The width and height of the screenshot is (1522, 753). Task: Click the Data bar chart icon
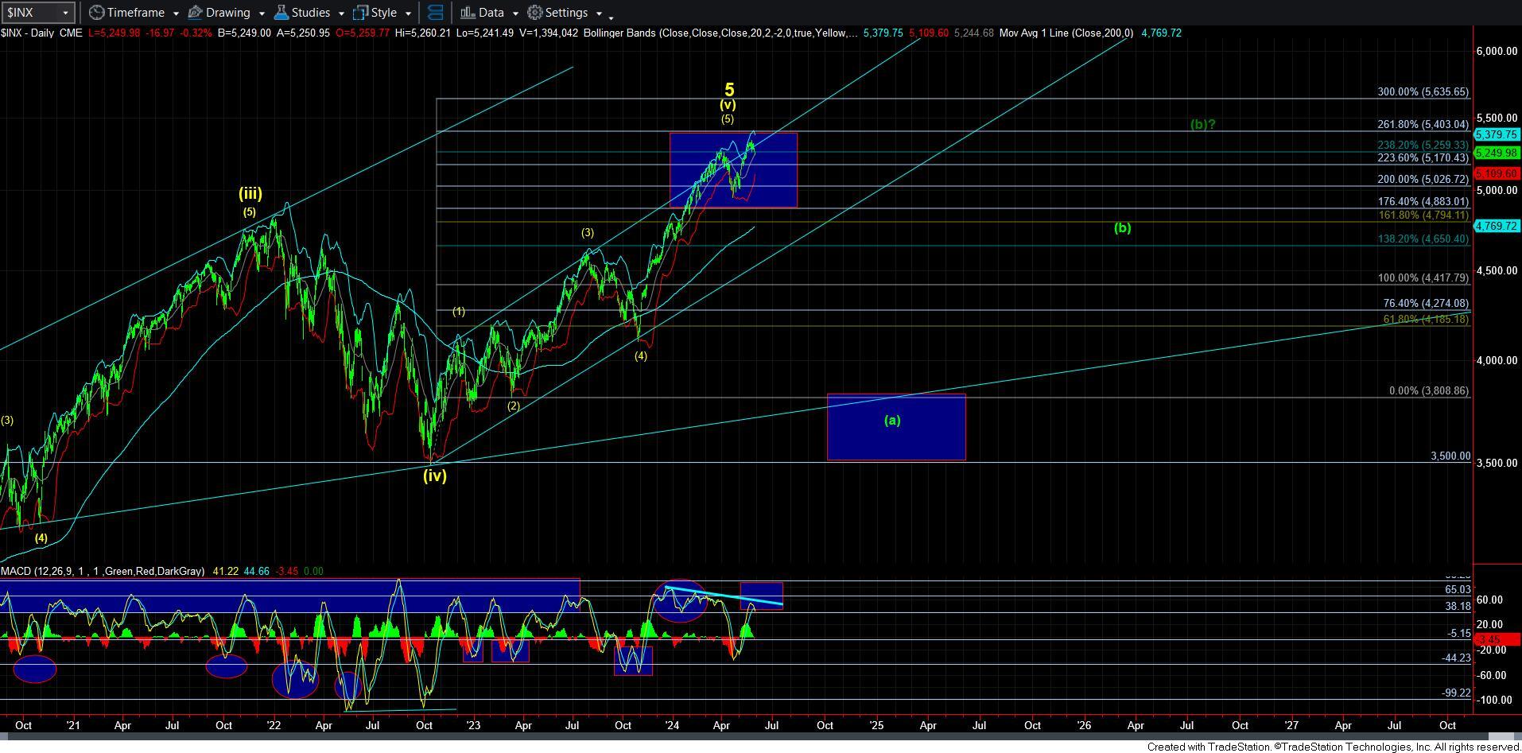tap(468, 13)
